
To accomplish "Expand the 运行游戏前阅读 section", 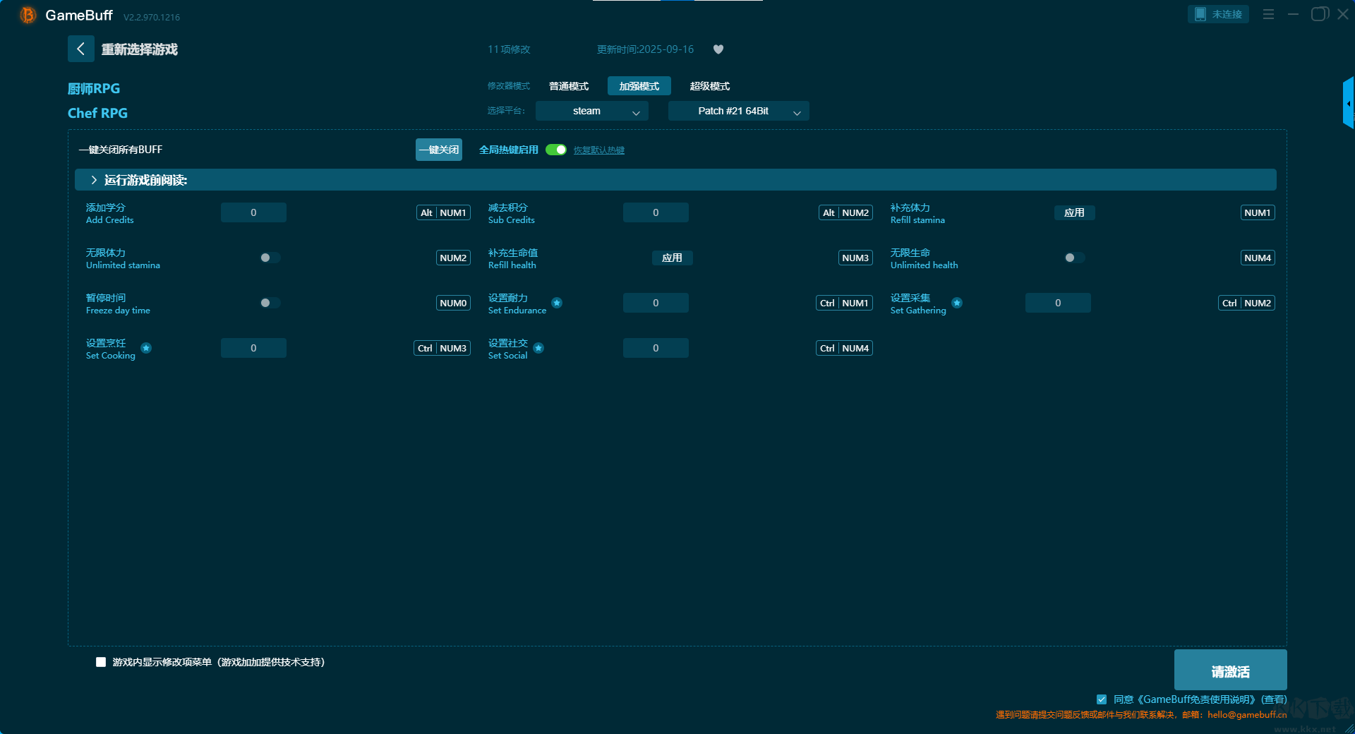I will (x=94, y=180).
